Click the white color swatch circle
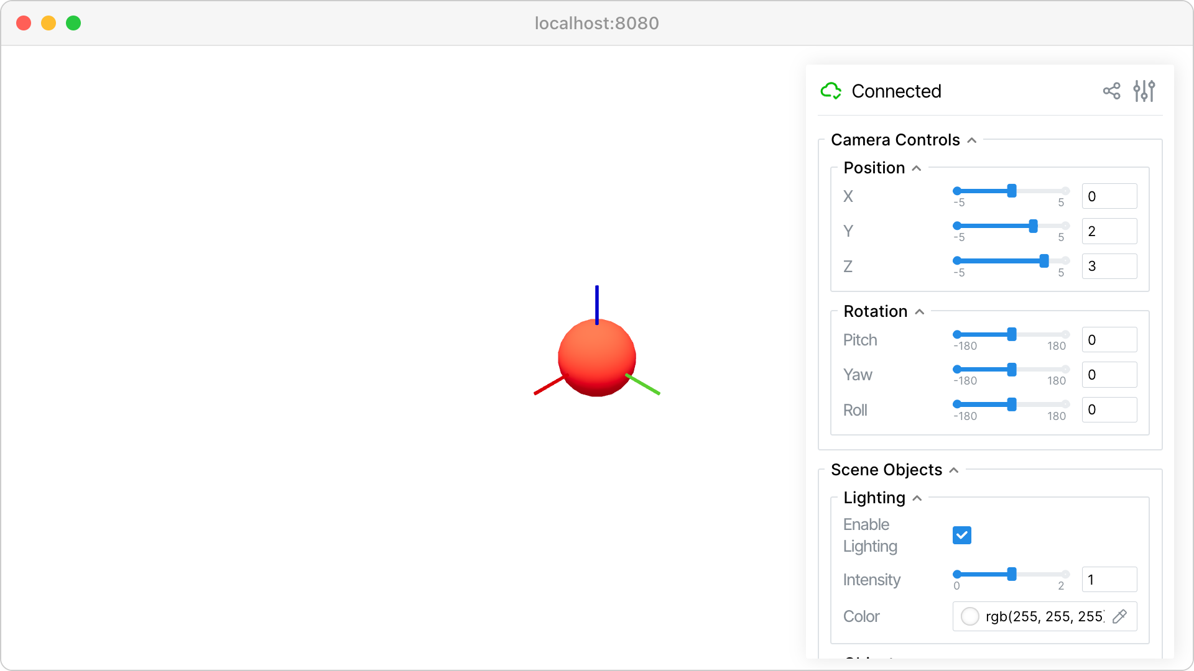 [x=970, y=616]
